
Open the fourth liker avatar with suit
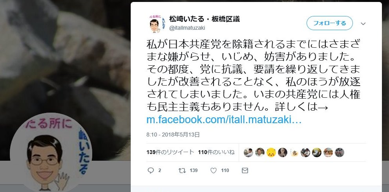tap(283, 153)
